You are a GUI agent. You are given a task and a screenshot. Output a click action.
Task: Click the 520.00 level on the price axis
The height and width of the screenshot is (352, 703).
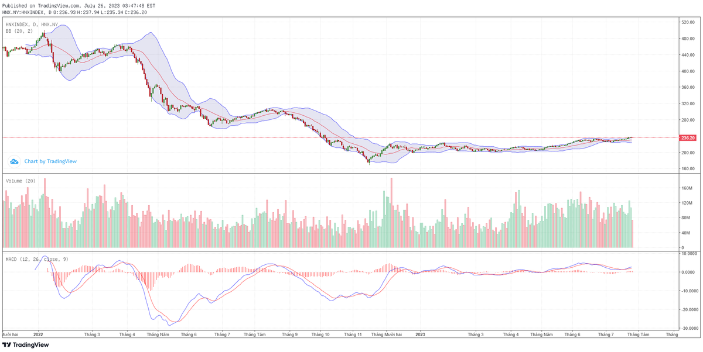(x=687, y=22)
